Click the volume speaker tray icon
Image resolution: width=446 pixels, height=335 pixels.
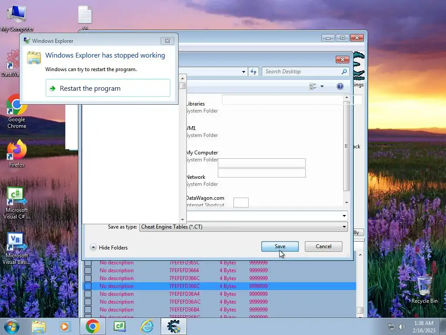402,327
